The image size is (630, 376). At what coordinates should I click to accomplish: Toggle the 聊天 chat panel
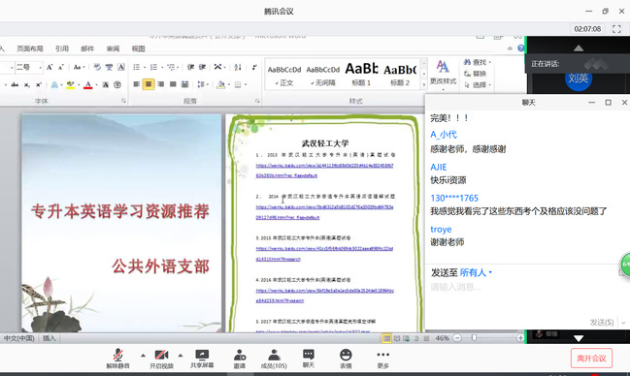click(x=309, y=358)
